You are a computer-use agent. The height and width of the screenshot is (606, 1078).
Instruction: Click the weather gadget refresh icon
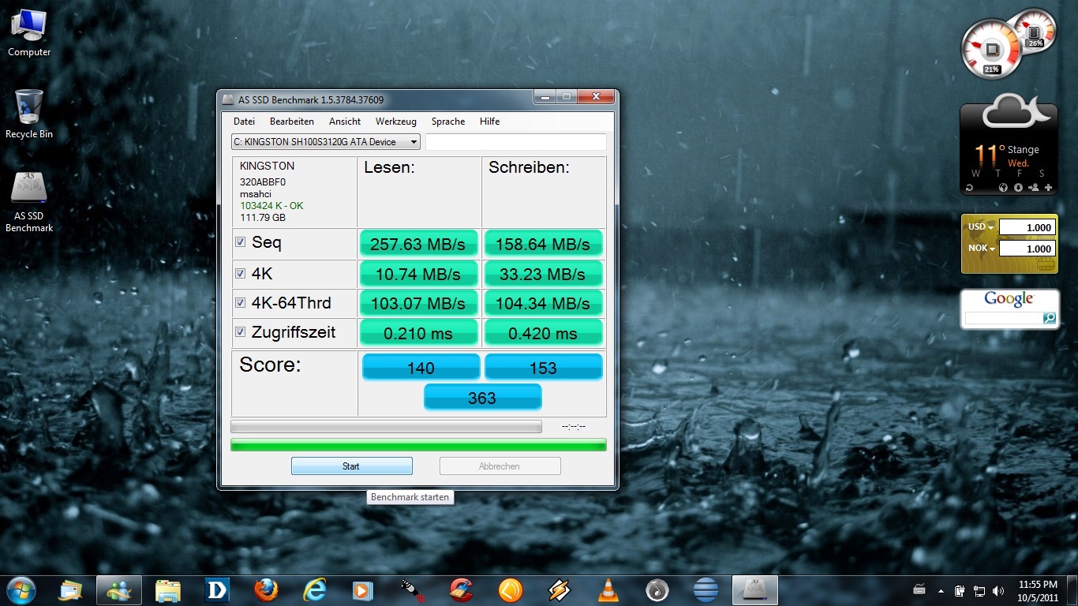click(x=968, y=188)
